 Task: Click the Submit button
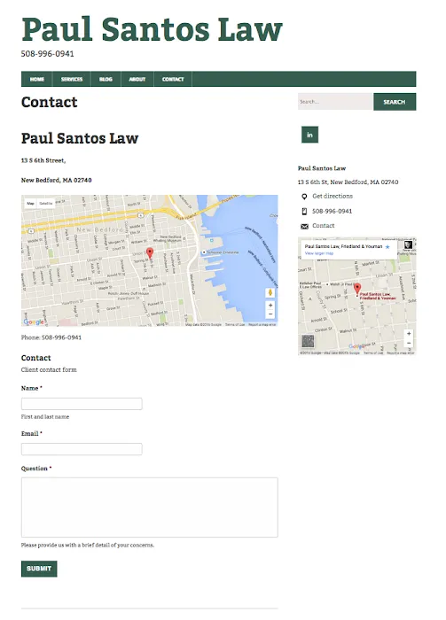click(39, 569)
